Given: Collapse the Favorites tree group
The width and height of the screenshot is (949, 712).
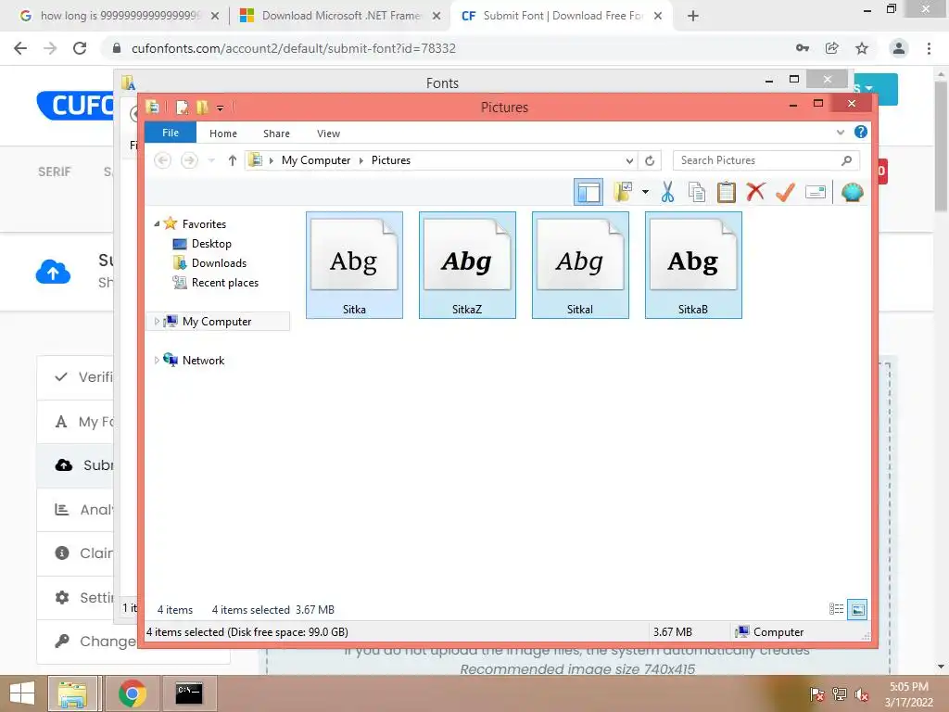Looking at the screenshot, I should pos(157,224).
